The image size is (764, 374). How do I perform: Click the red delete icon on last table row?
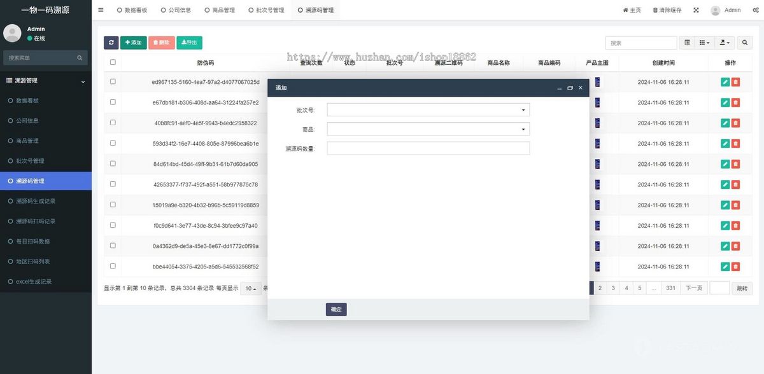click(x=736, y=267)
